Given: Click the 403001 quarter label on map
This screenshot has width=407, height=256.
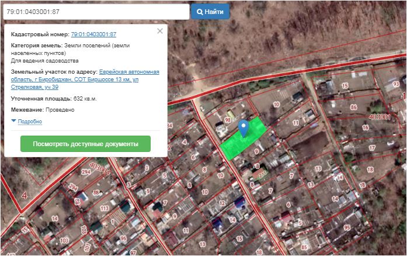Looking at the screenshot, I should [380, 117].
